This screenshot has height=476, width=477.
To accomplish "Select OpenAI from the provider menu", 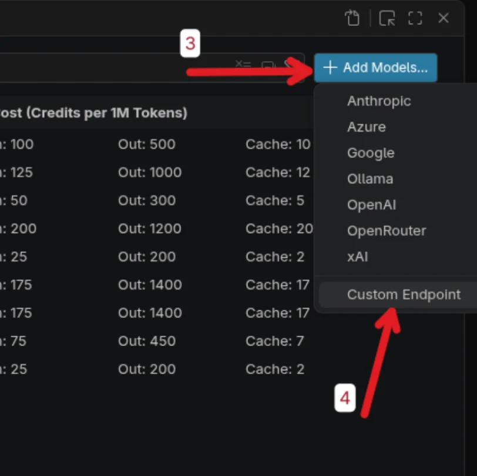I will pos(371,205).
